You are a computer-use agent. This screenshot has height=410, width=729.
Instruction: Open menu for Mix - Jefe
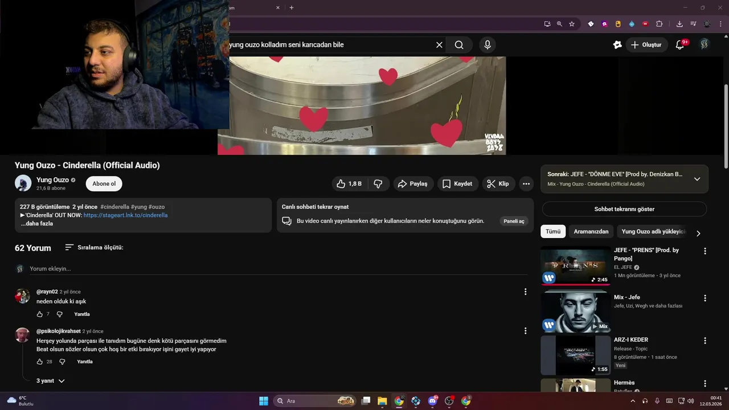click(705, 298)
